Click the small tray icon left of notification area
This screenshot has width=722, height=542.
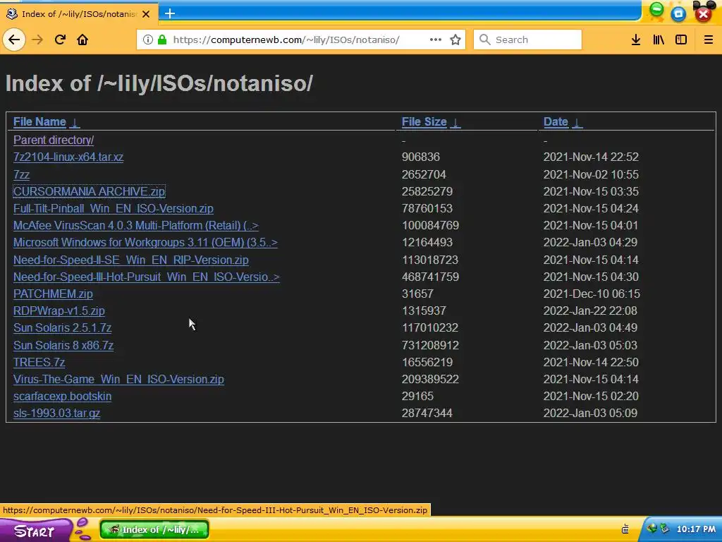pos(625,529)
